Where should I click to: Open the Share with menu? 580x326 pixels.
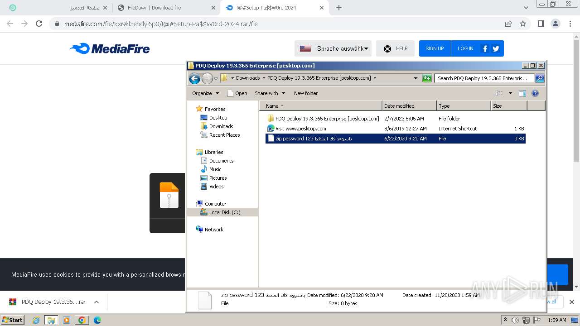(270, 93)
